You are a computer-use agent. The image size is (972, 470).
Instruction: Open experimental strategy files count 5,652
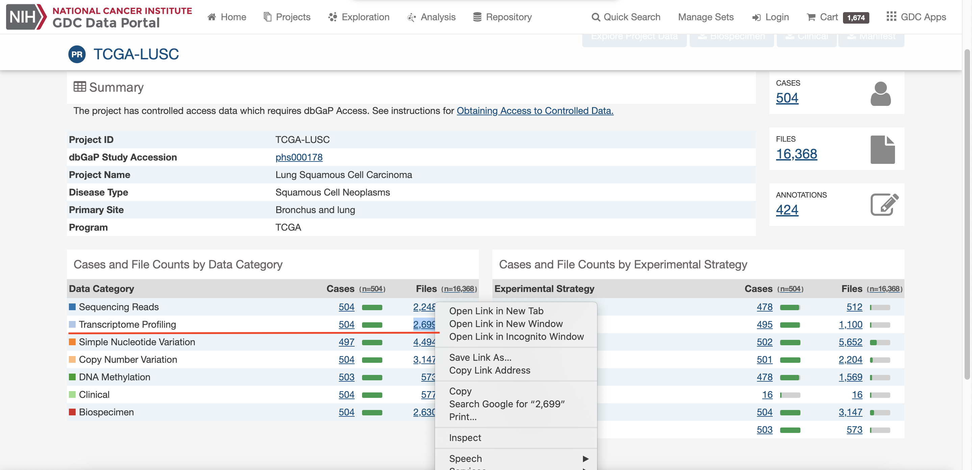[850, 342]
